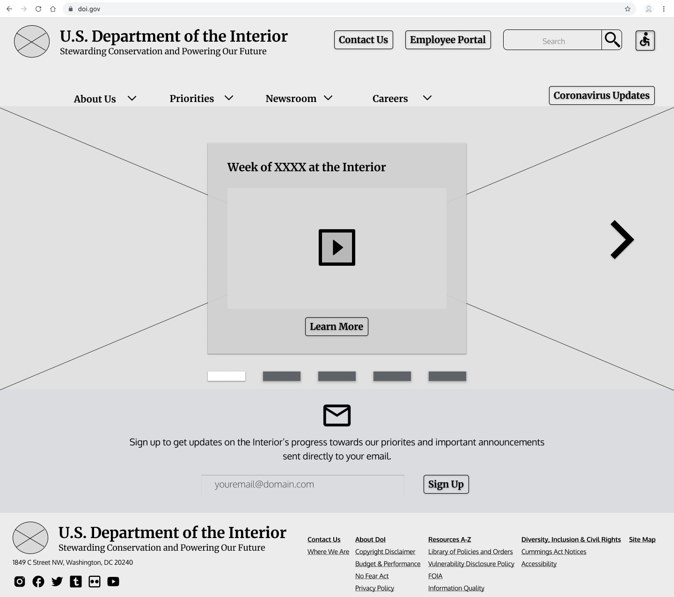Play the Week at the Interior video
This screenshot has height=597, width=674.
coord(337,248)
